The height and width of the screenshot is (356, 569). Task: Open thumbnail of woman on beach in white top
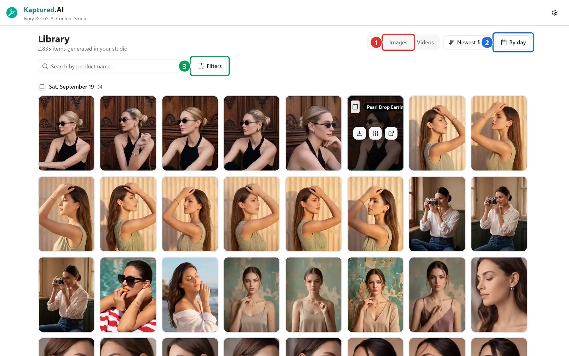190,294
